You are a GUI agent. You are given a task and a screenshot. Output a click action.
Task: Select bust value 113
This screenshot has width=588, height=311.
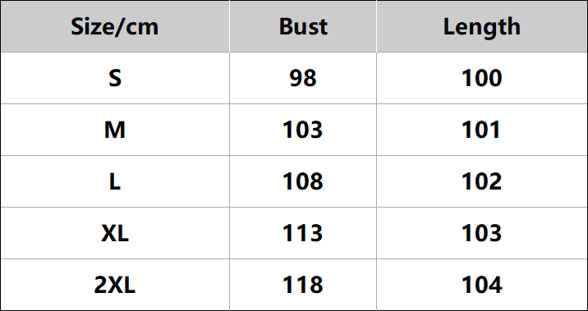coord(303,233)
